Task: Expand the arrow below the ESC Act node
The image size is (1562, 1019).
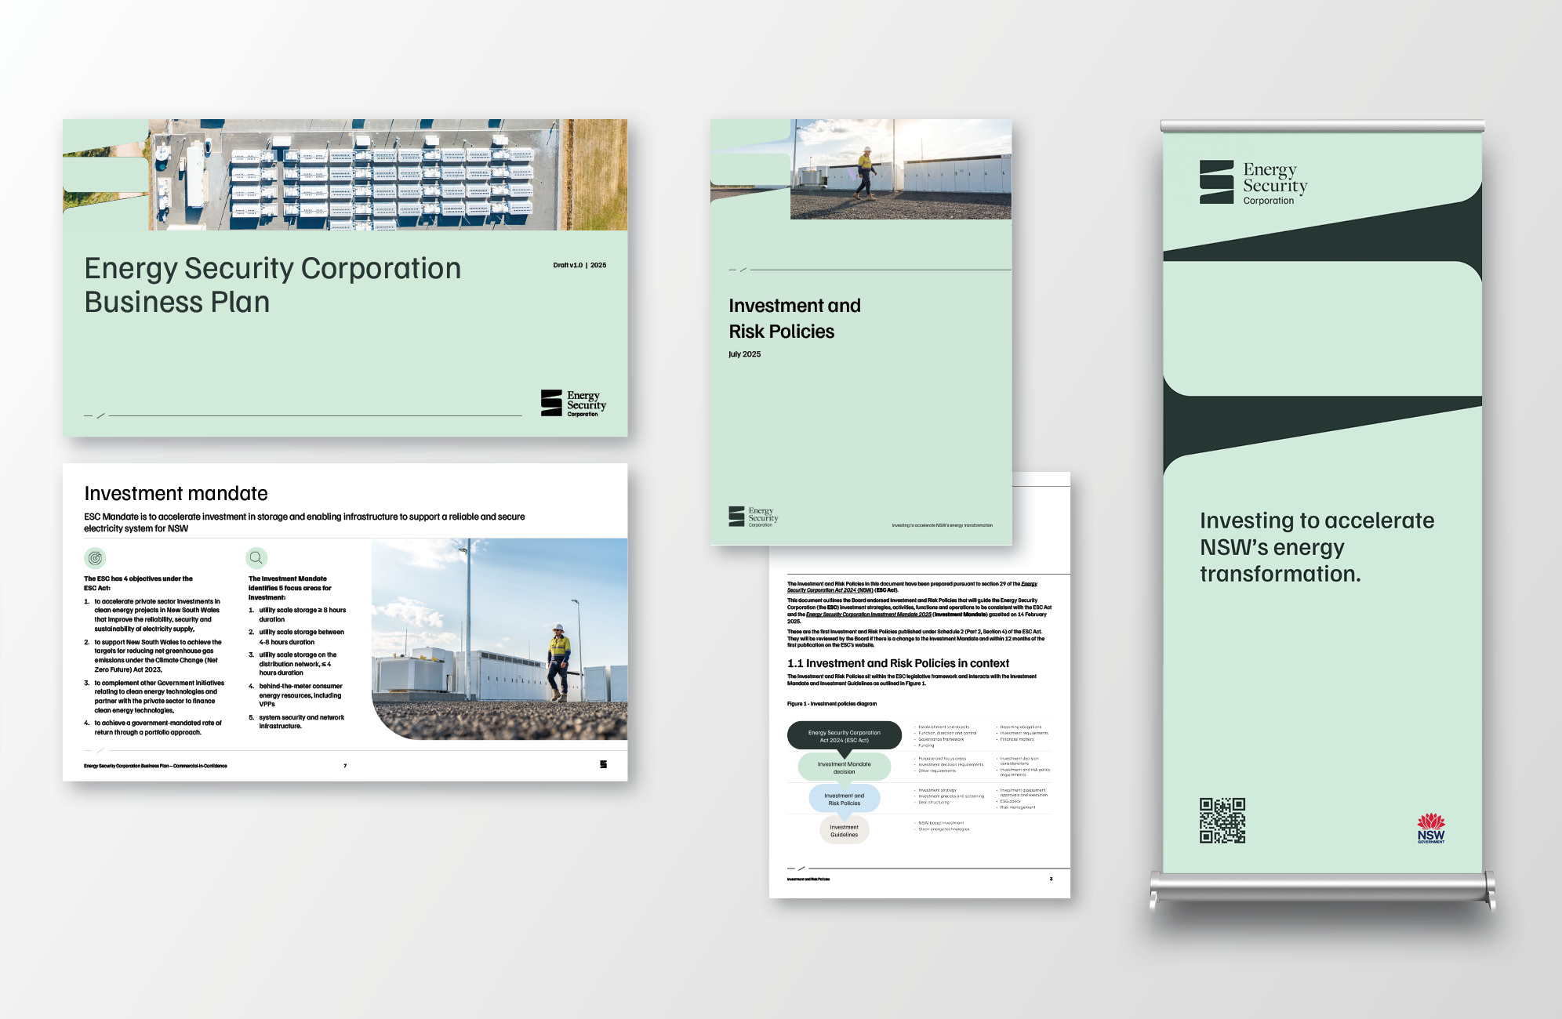Action: click(x=844, y=754)
